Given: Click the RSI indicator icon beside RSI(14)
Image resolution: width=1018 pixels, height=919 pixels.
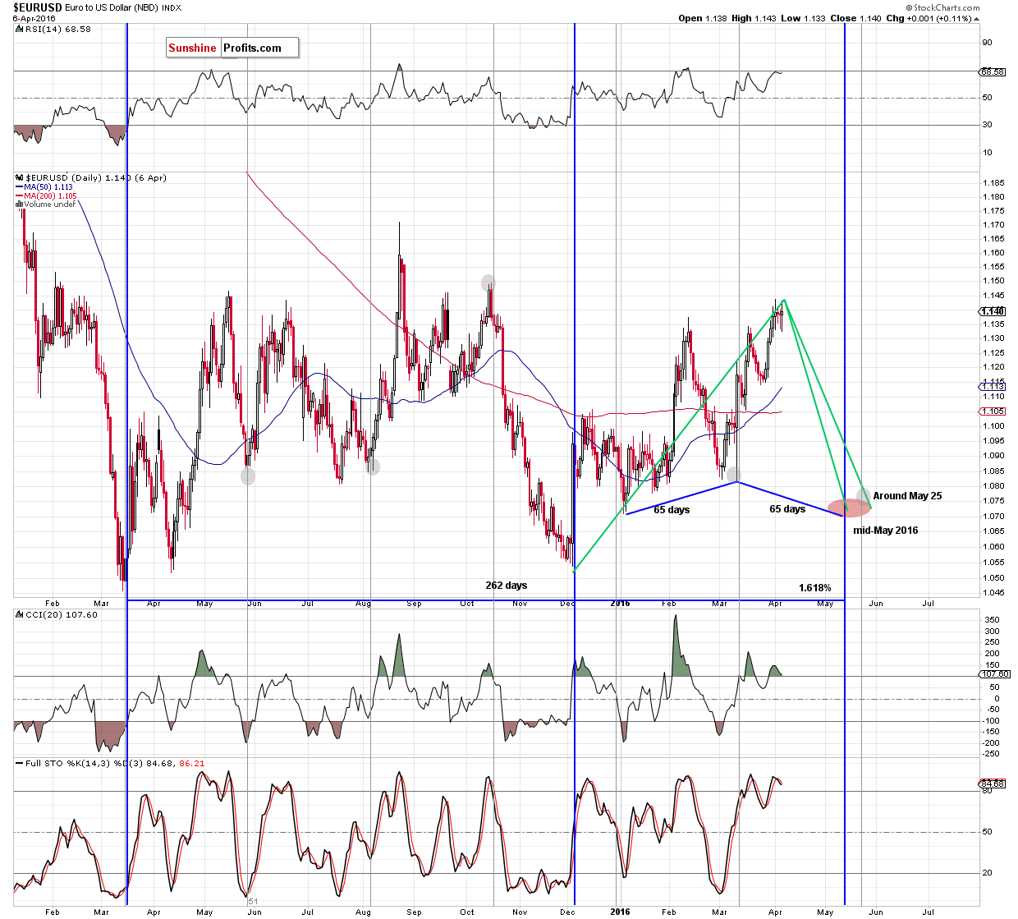Looking at the screenshot, I should click(x=19, y=29).
